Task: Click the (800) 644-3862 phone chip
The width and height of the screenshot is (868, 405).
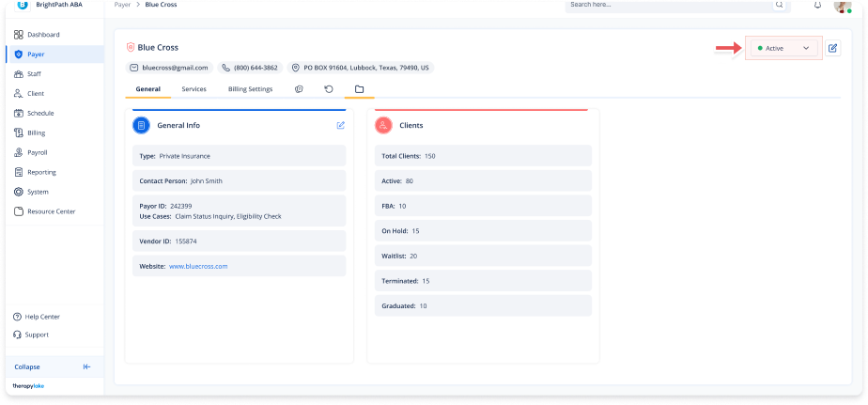Action: (x=250, y=68)
